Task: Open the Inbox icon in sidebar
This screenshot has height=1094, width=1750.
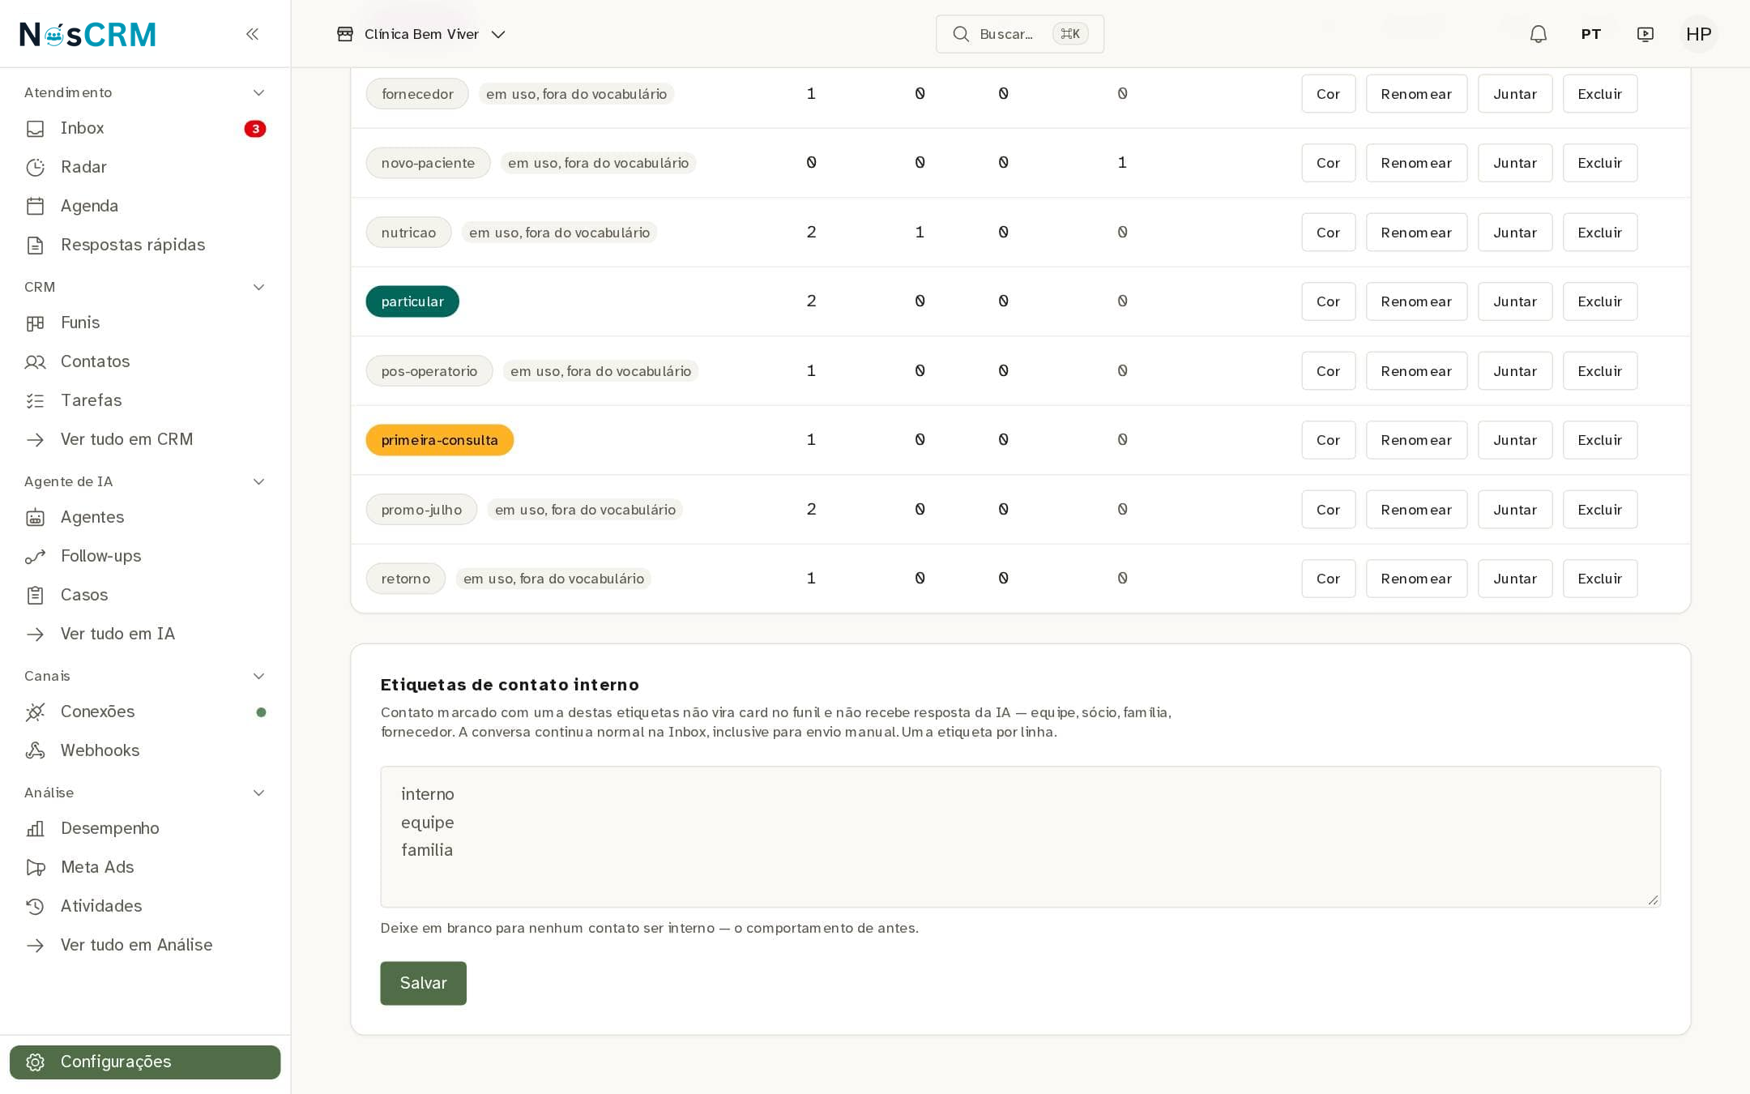Action: point(35,128)
